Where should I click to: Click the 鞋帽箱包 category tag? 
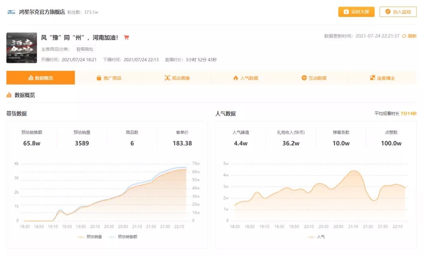click(x=85, y=49)
